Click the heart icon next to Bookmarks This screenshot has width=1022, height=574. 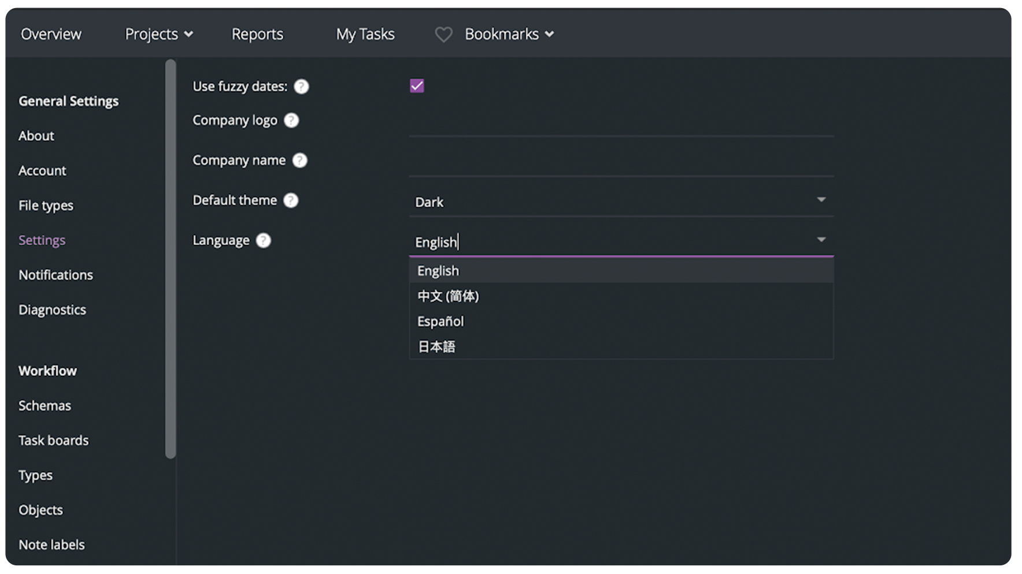pyautogui.click(x=443, y=35)
